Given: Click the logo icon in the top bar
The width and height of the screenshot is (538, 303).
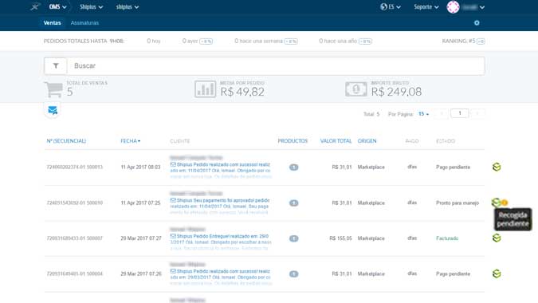Looking at the screenshot, I should [34, 6].
